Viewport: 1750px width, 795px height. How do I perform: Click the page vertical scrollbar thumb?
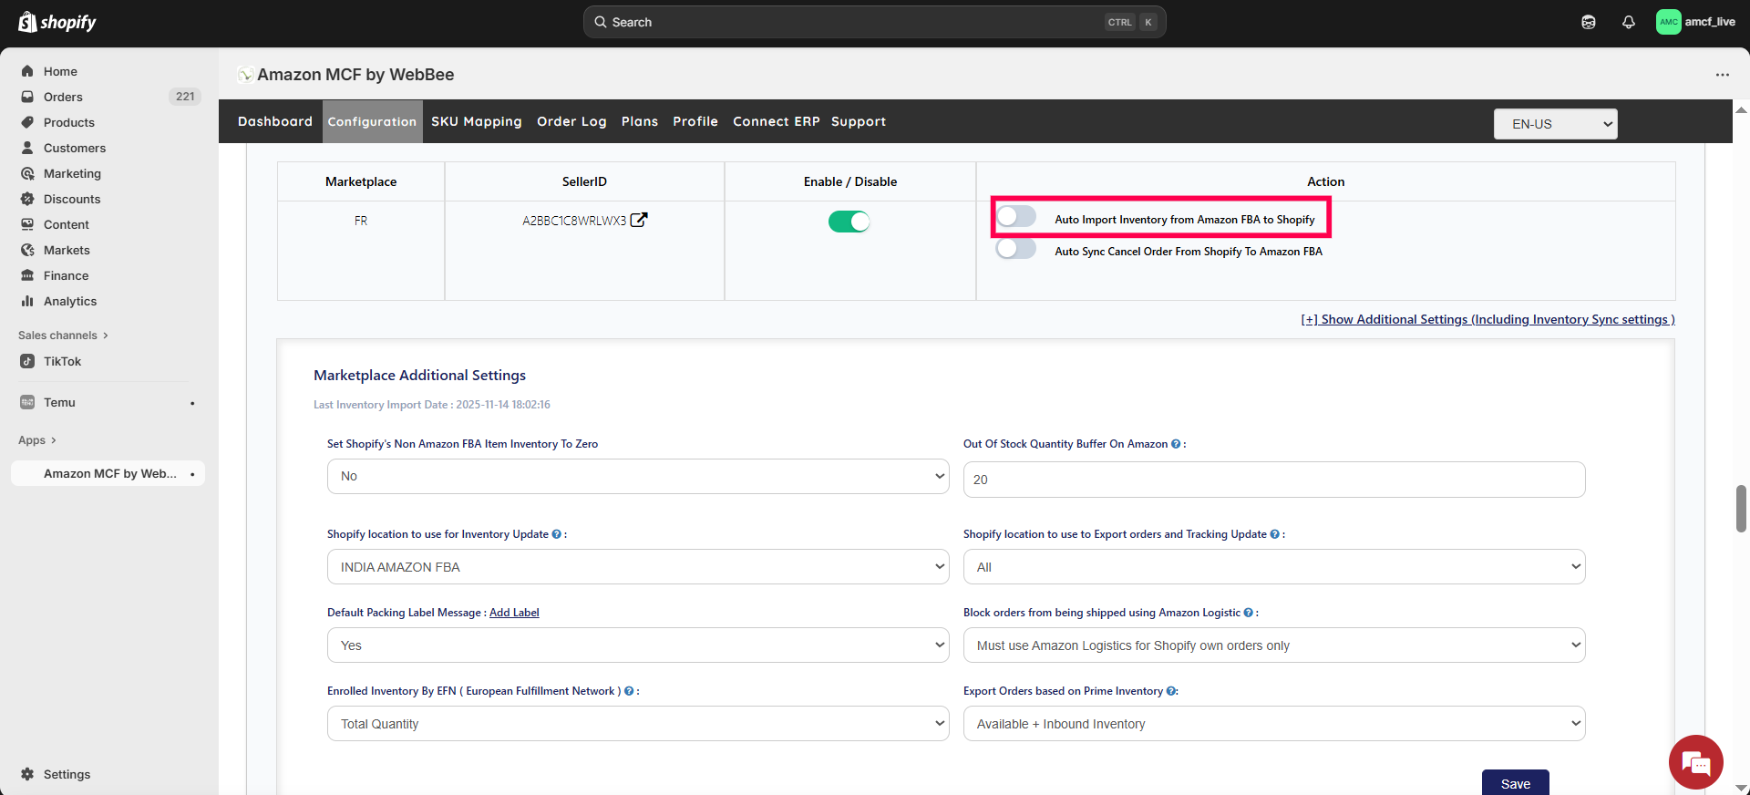point(1741,509)
